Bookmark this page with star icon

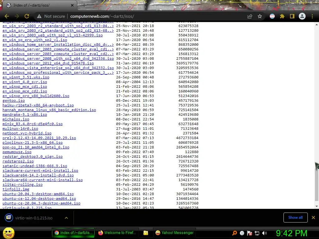260,16
